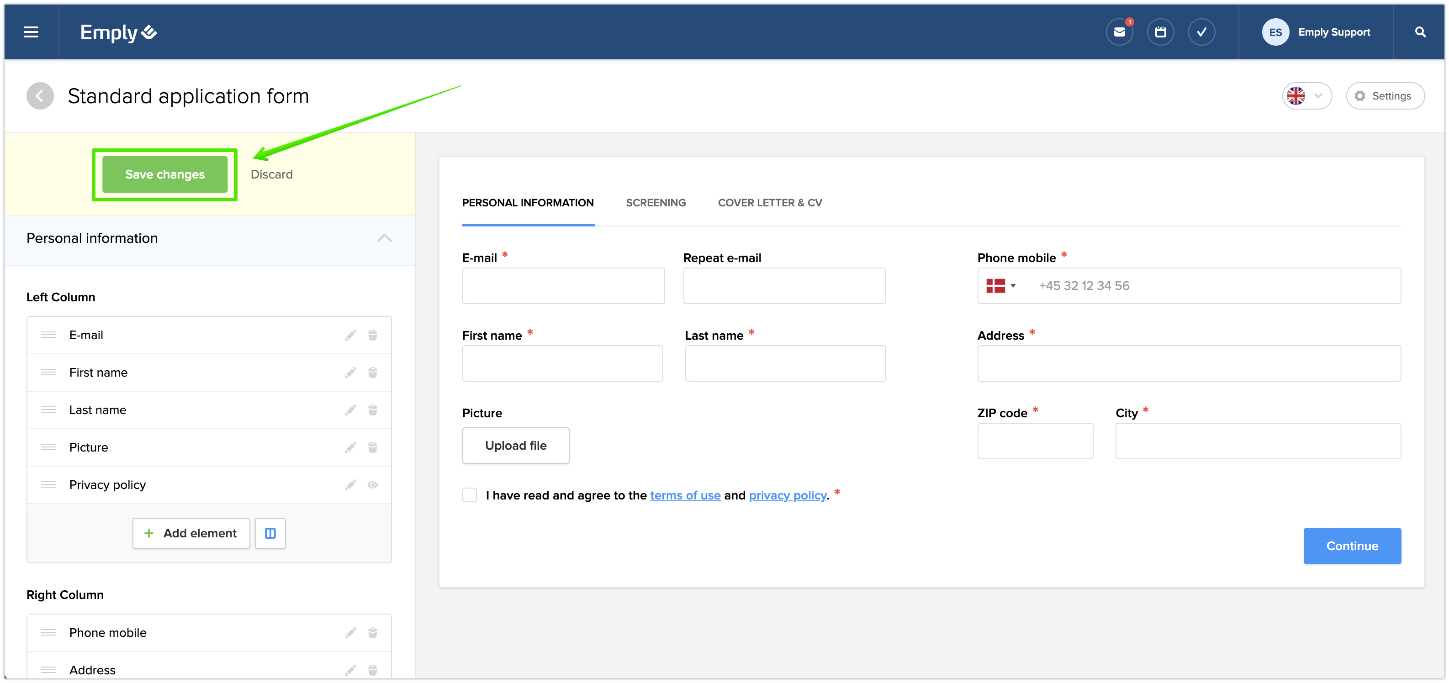1449x683 pixels.
Task: Open phone country code dropdown
Action: [1001, 285]
